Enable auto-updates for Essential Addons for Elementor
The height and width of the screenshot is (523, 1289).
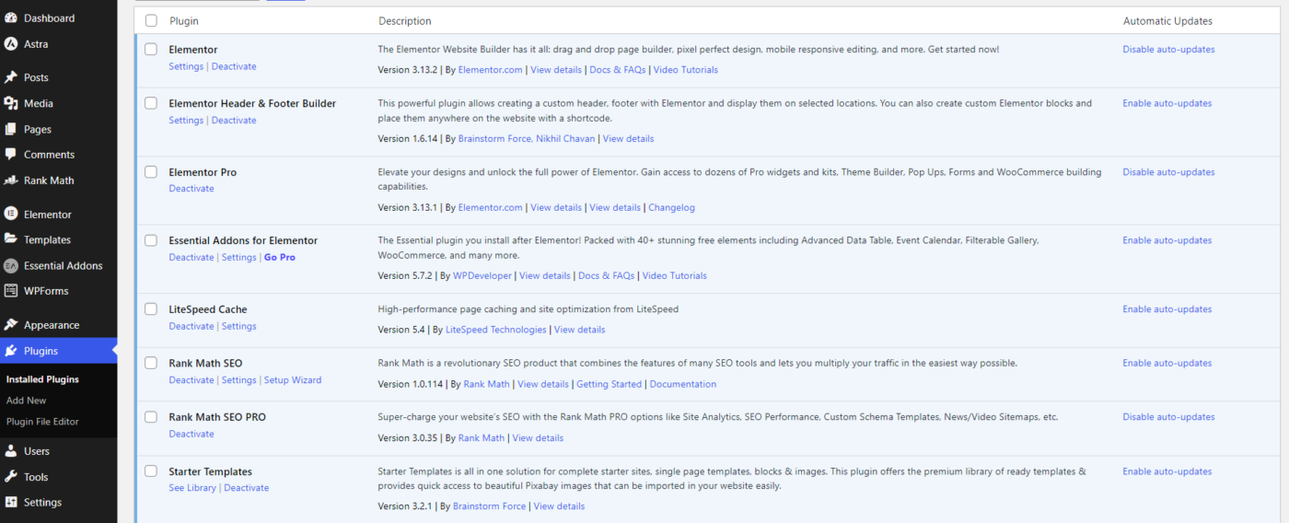point(1167,240)
